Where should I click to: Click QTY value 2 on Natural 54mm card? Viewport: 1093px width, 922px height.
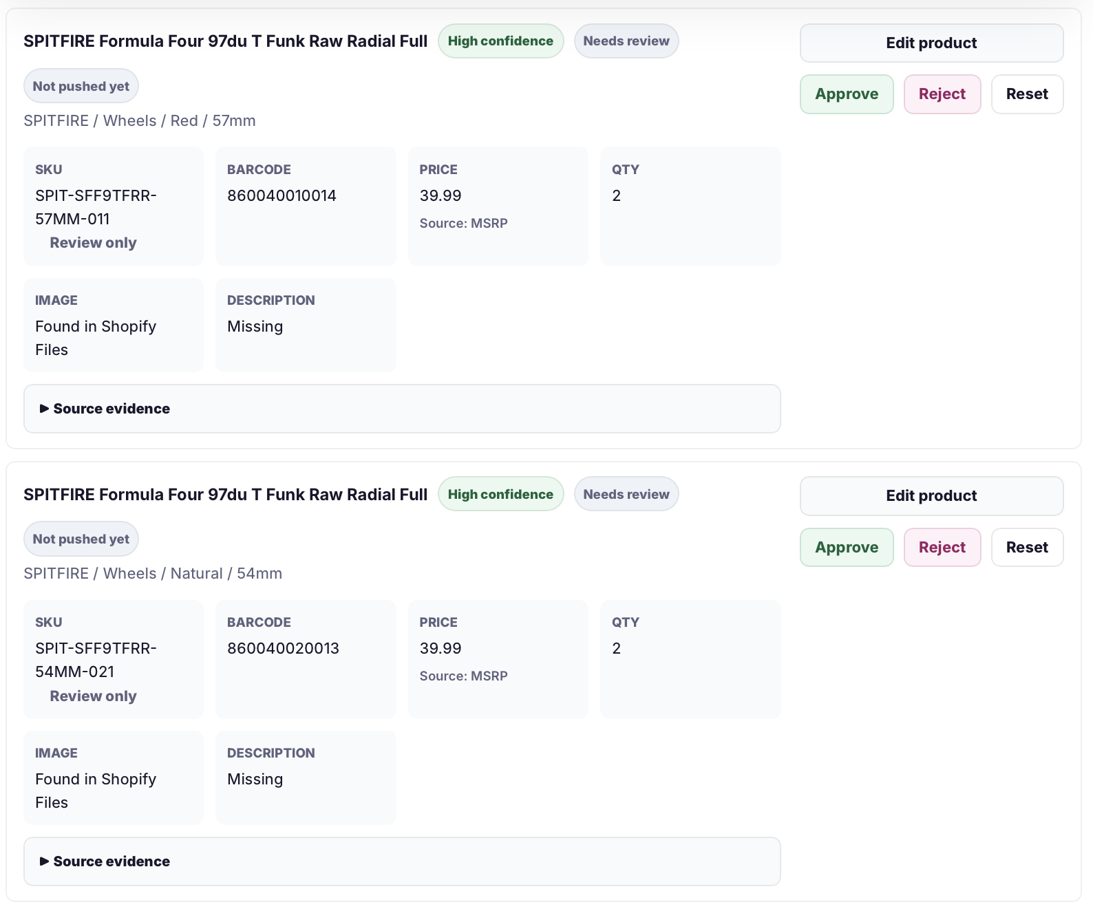point(617,648)
